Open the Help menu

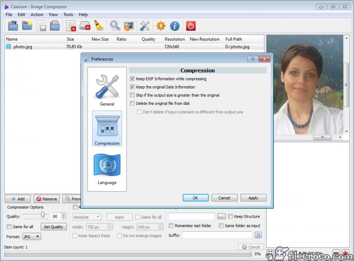83,15
